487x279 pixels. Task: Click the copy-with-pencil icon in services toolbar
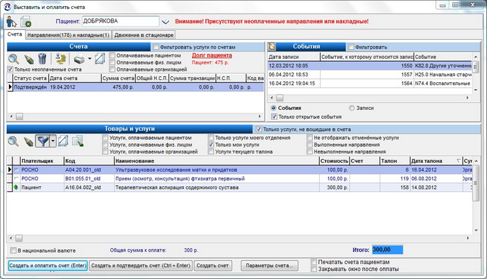[x=78, y=141]
